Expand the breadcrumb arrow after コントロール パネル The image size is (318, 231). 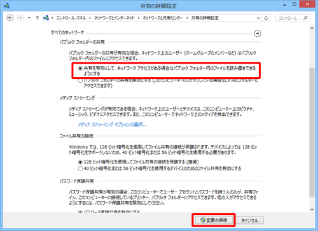click(90, 18)
